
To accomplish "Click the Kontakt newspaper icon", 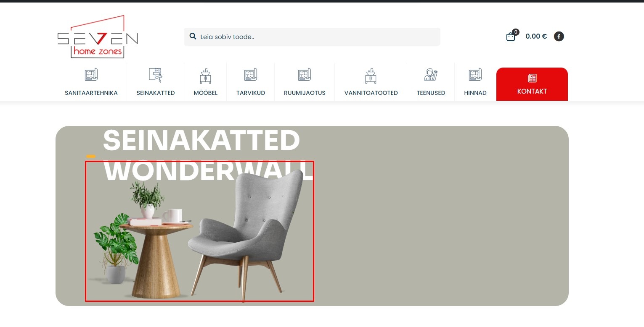I will click(532, 78).
